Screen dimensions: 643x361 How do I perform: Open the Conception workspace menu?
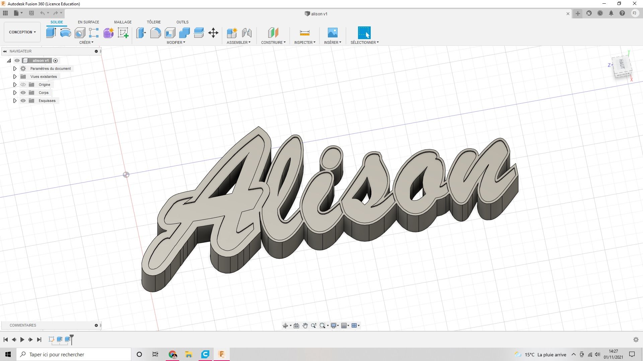click(22, 32)
